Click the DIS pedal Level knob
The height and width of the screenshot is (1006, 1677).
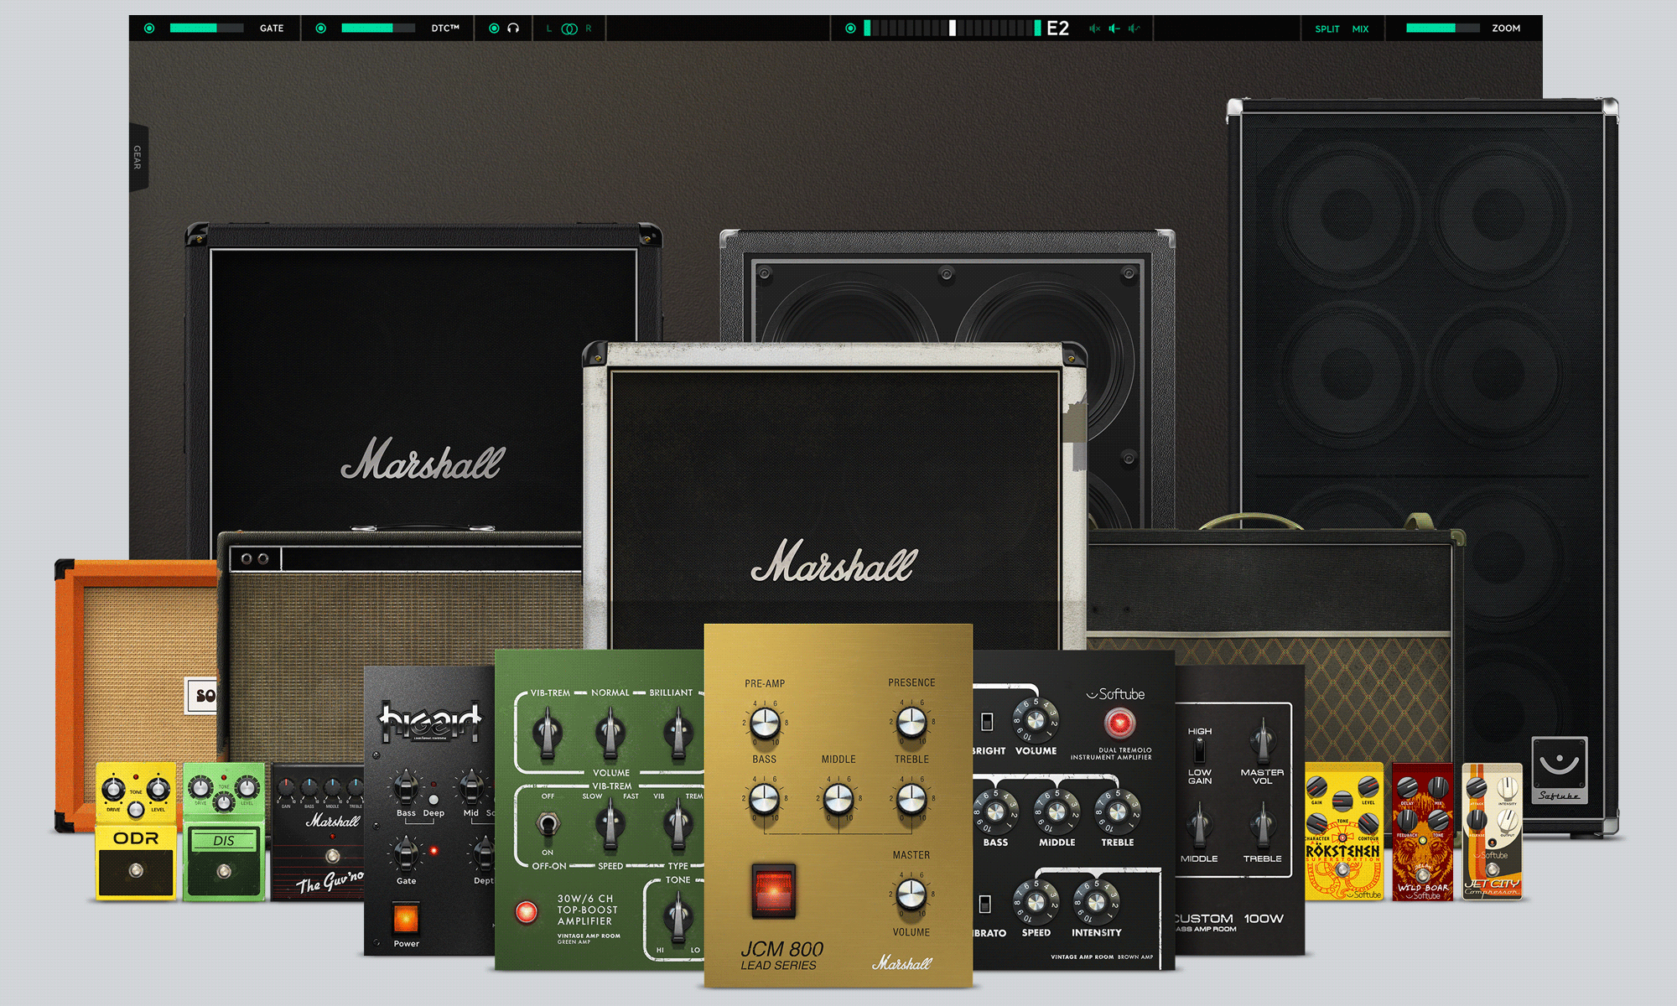point(247,787)
